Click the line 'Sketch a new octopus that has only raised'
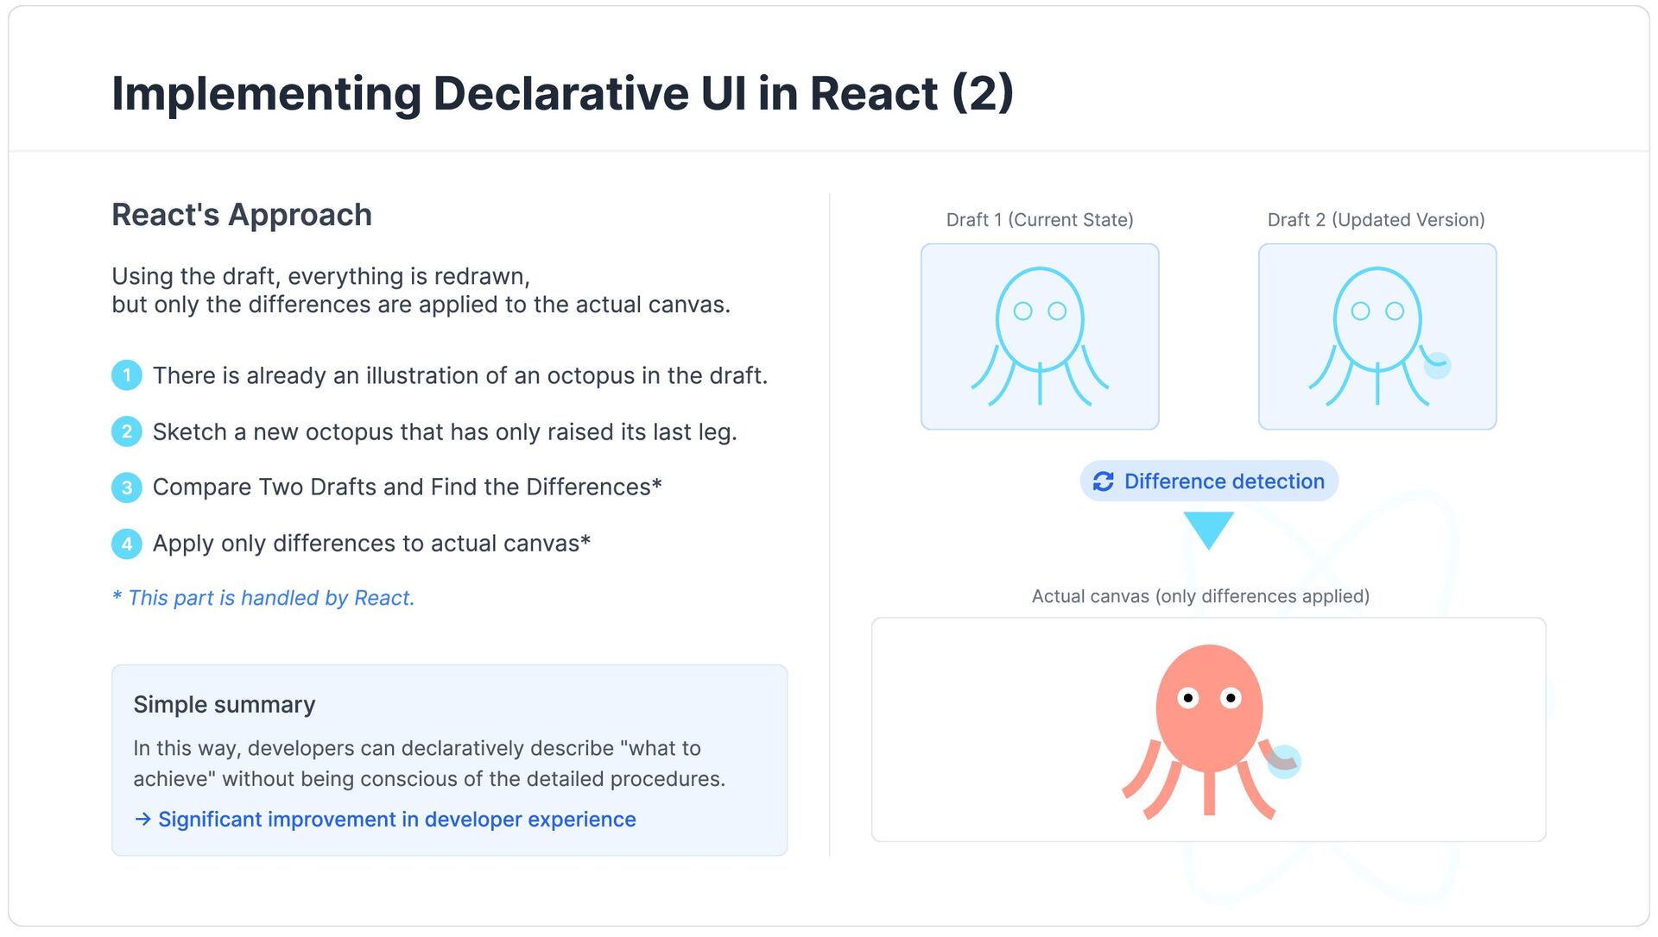The width and height of the screenshot is (1658, 937). (x=445, y=432)
